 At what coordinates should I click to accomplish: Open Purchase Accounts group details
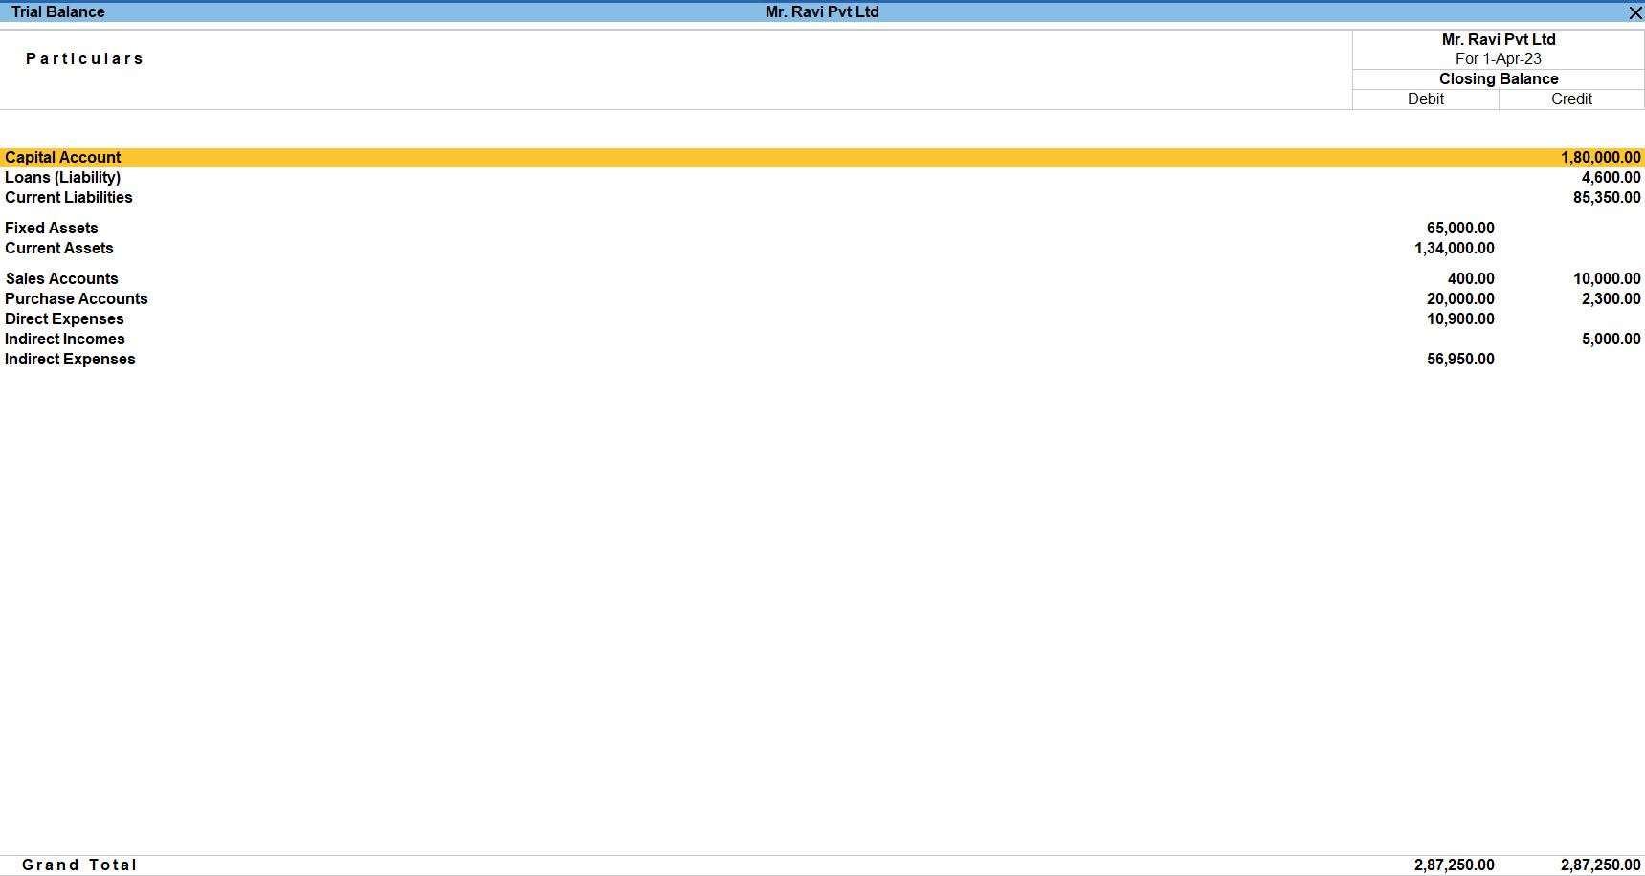click(x=77, y=299)
